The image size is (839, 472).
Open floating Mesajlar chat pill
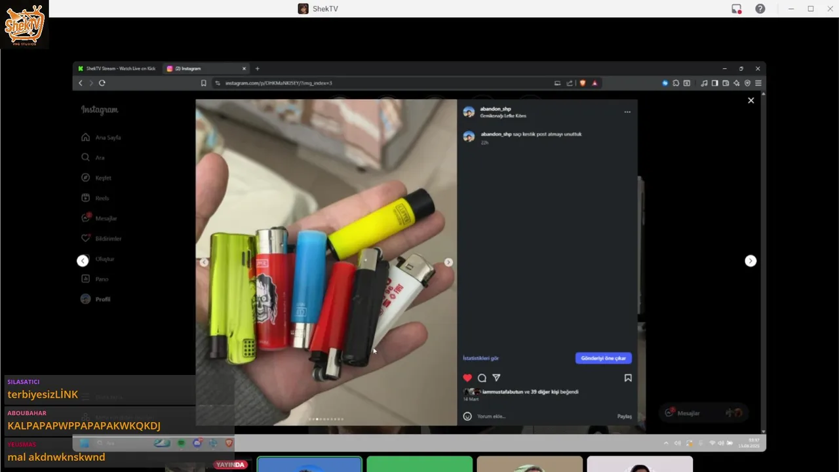tap(703, 413)
